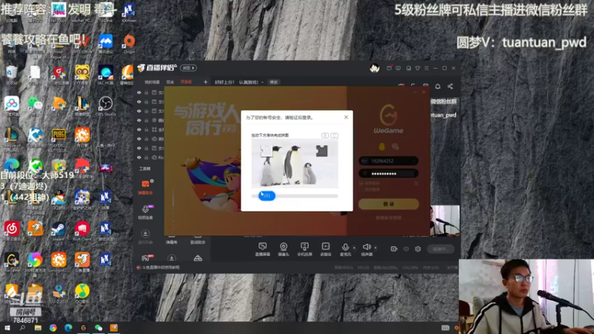Image resolution: width=594 pixels, height=334 pixels.
Task: Hide the topmost source layer via its eye
Action: point(139,92)
